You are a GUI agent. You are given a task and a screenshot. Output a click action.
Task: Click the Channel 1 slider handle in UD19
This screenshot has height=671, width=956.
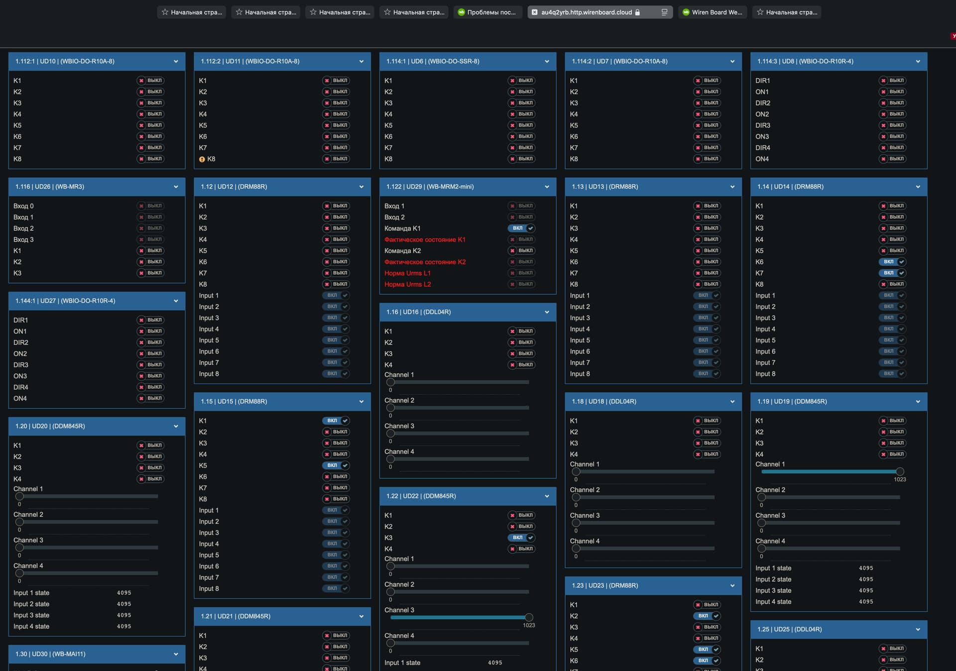coord(900,472)
